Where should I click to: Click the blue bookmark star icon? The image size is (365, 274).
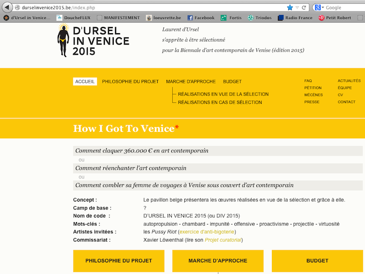coord(290,7)
